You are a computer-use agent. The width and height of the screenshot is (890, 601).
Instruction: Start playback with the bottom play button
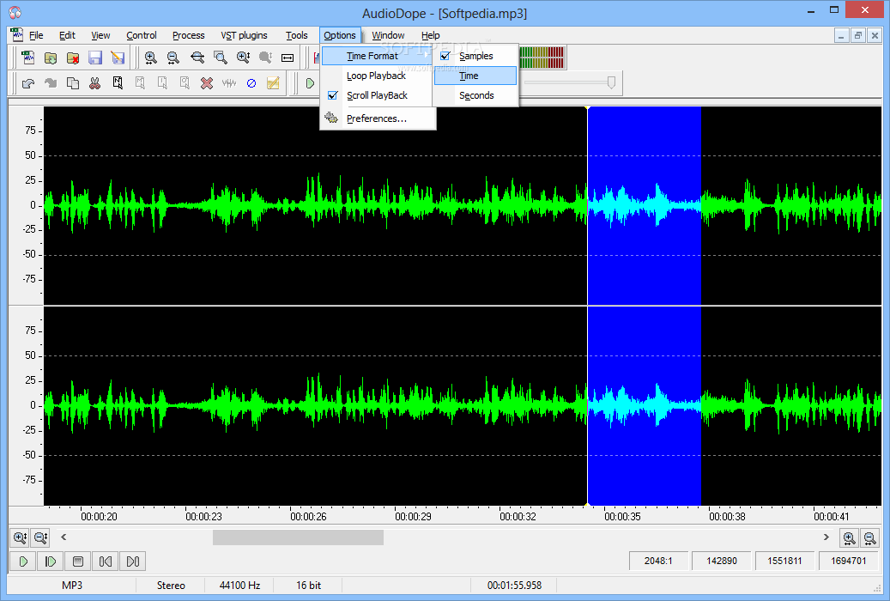tap(23, 562)
